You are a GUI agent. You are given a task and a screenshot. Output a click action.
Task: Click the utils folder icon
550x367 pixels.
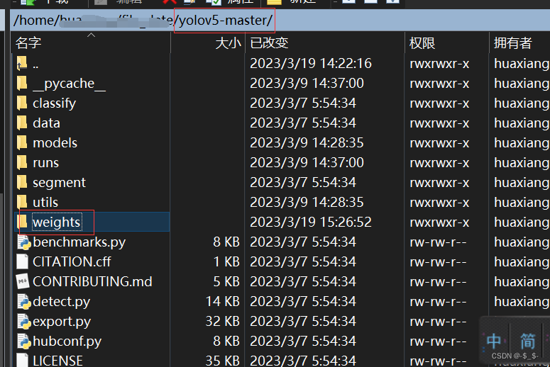(x=22, y=203)
